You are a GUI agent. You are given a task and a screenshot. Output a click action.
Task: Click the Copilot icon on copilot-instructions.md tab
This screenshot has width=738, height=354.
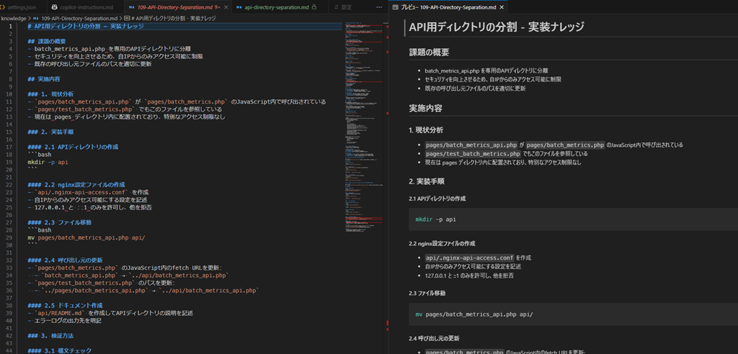(54, 7)
